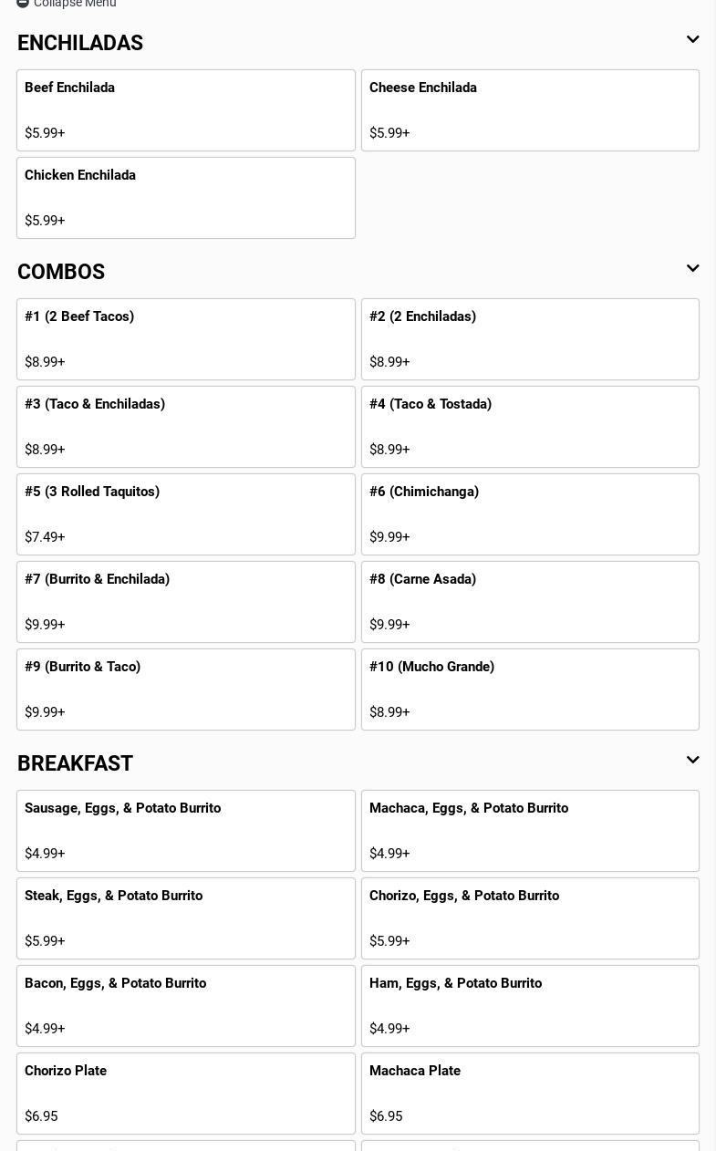Image resolution: width=716 pixels, height=1151 pixels.
Task: Select the Cheese Enchilada menu item
Action: coord(530,110)
